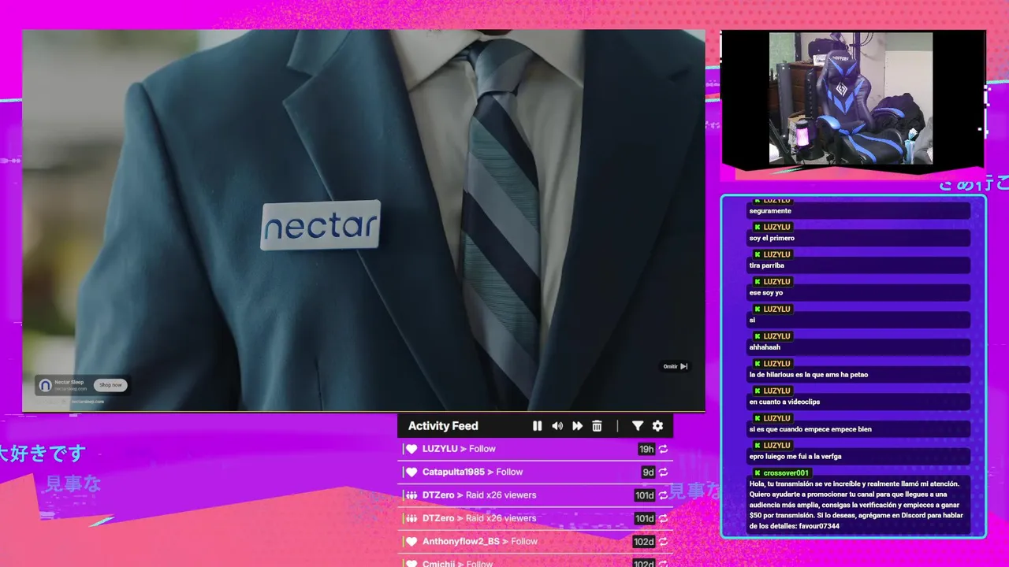This screenshot has height=567, width=1009.
Task: Click heart icon beside Catapulta1985 follow
Action: 411,472
